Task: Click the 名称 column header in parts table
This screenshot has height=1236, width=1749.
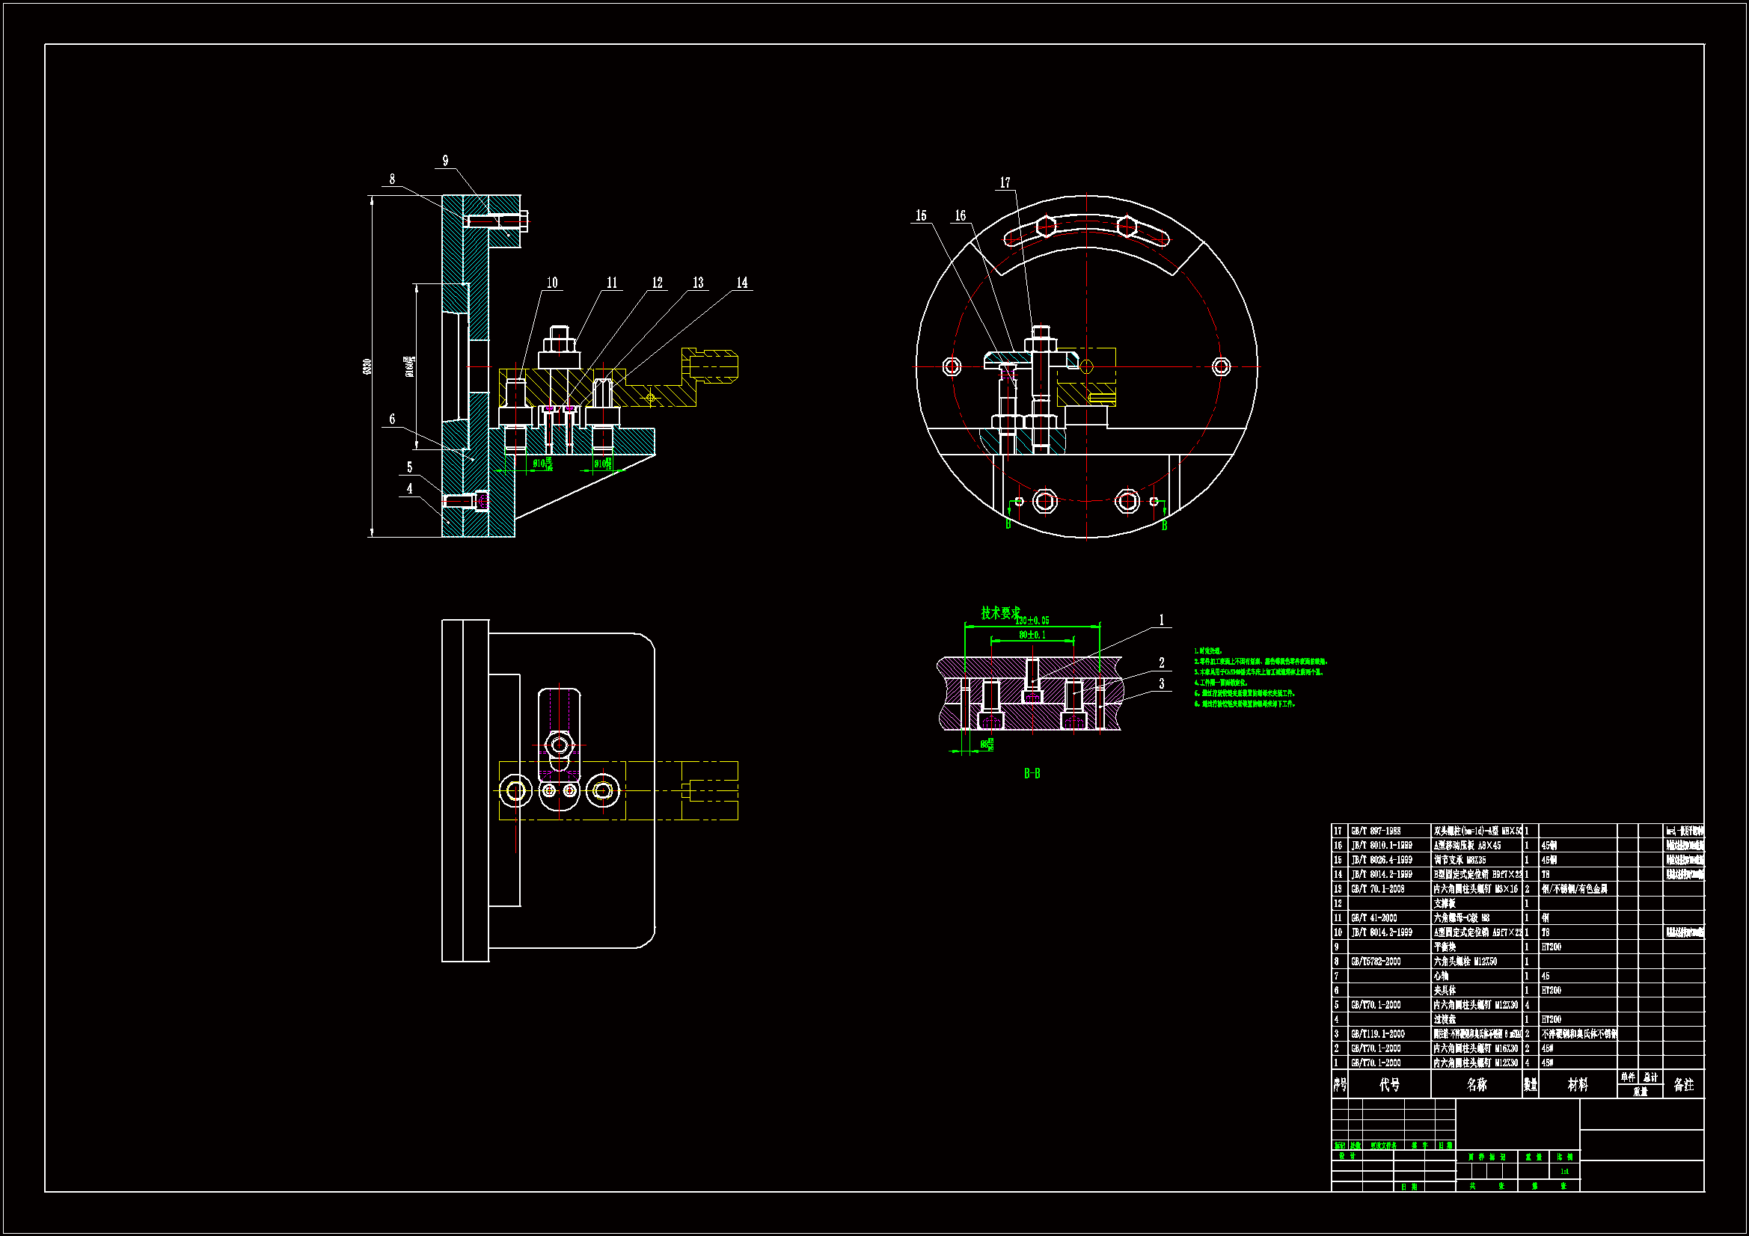Action: coord(1476,1084)
